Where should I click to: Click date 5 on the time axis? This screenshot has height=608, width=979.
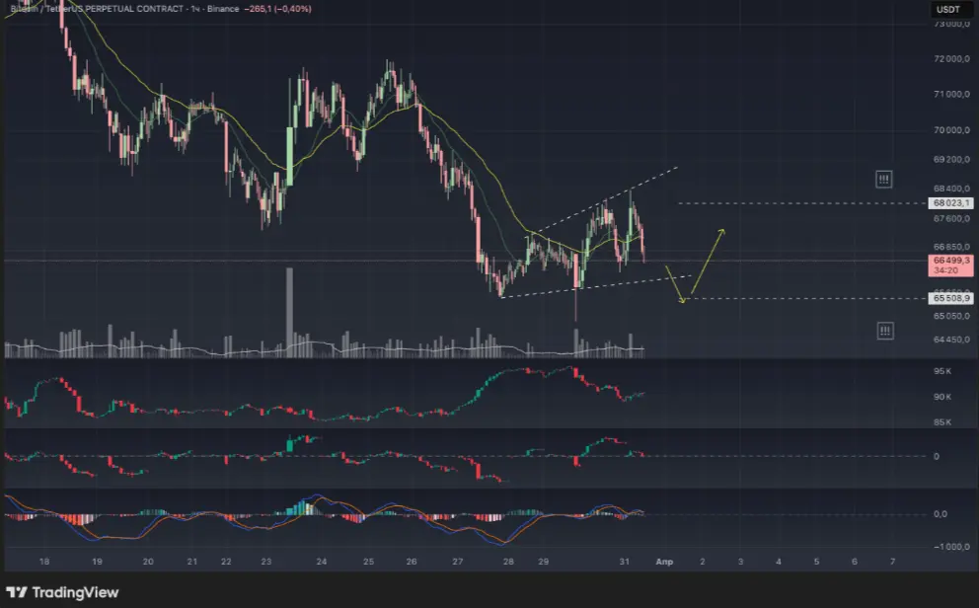coord(816,562)
